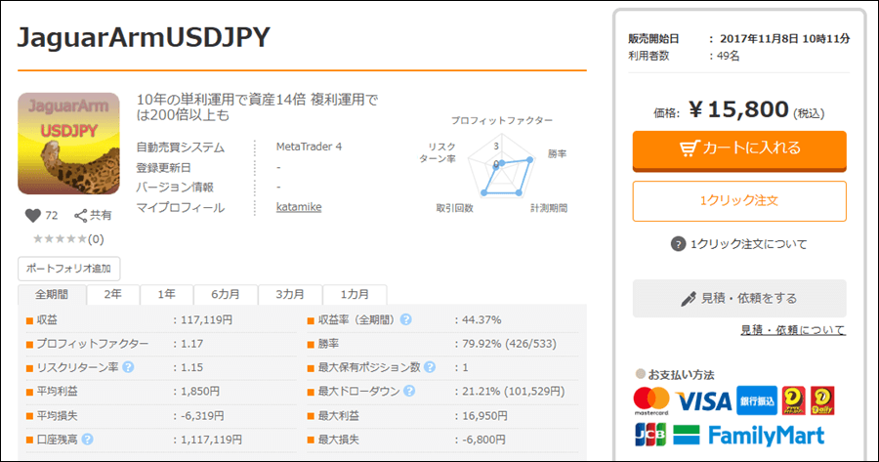Click the radar chart of profit factors
879x462 pixels.
(502, 166)
